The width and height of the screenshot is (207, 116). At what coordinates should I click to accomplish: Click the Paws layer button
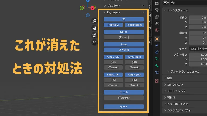124,44
